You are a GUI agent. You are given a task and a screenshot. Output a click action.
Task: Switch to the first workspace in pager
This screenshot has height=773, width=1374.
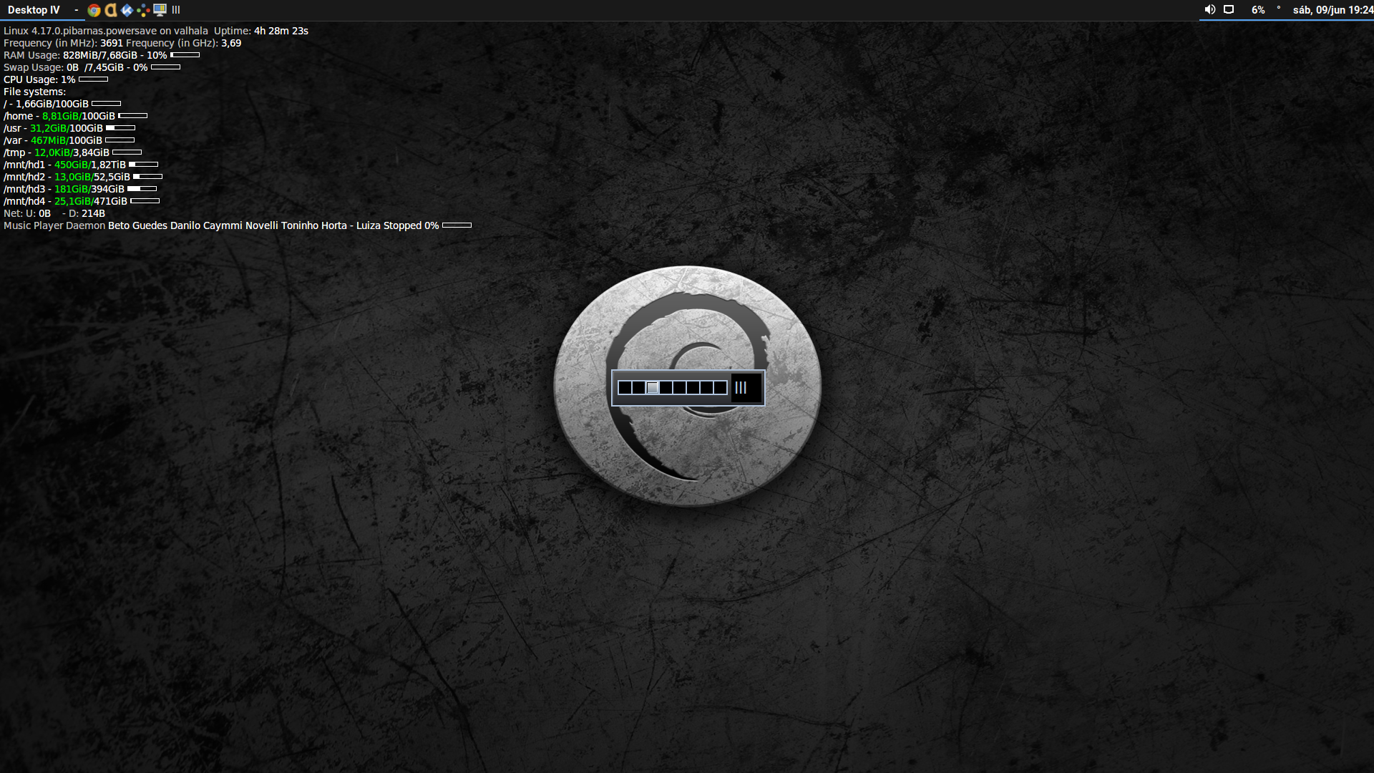(625, 387)
